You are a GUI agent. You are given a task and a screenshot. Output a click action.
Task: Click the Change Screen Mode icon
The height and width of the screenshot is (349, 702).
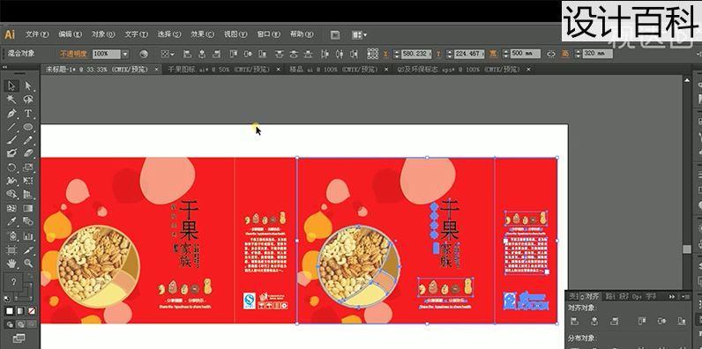pyautogui.click(x=19, y=338)
